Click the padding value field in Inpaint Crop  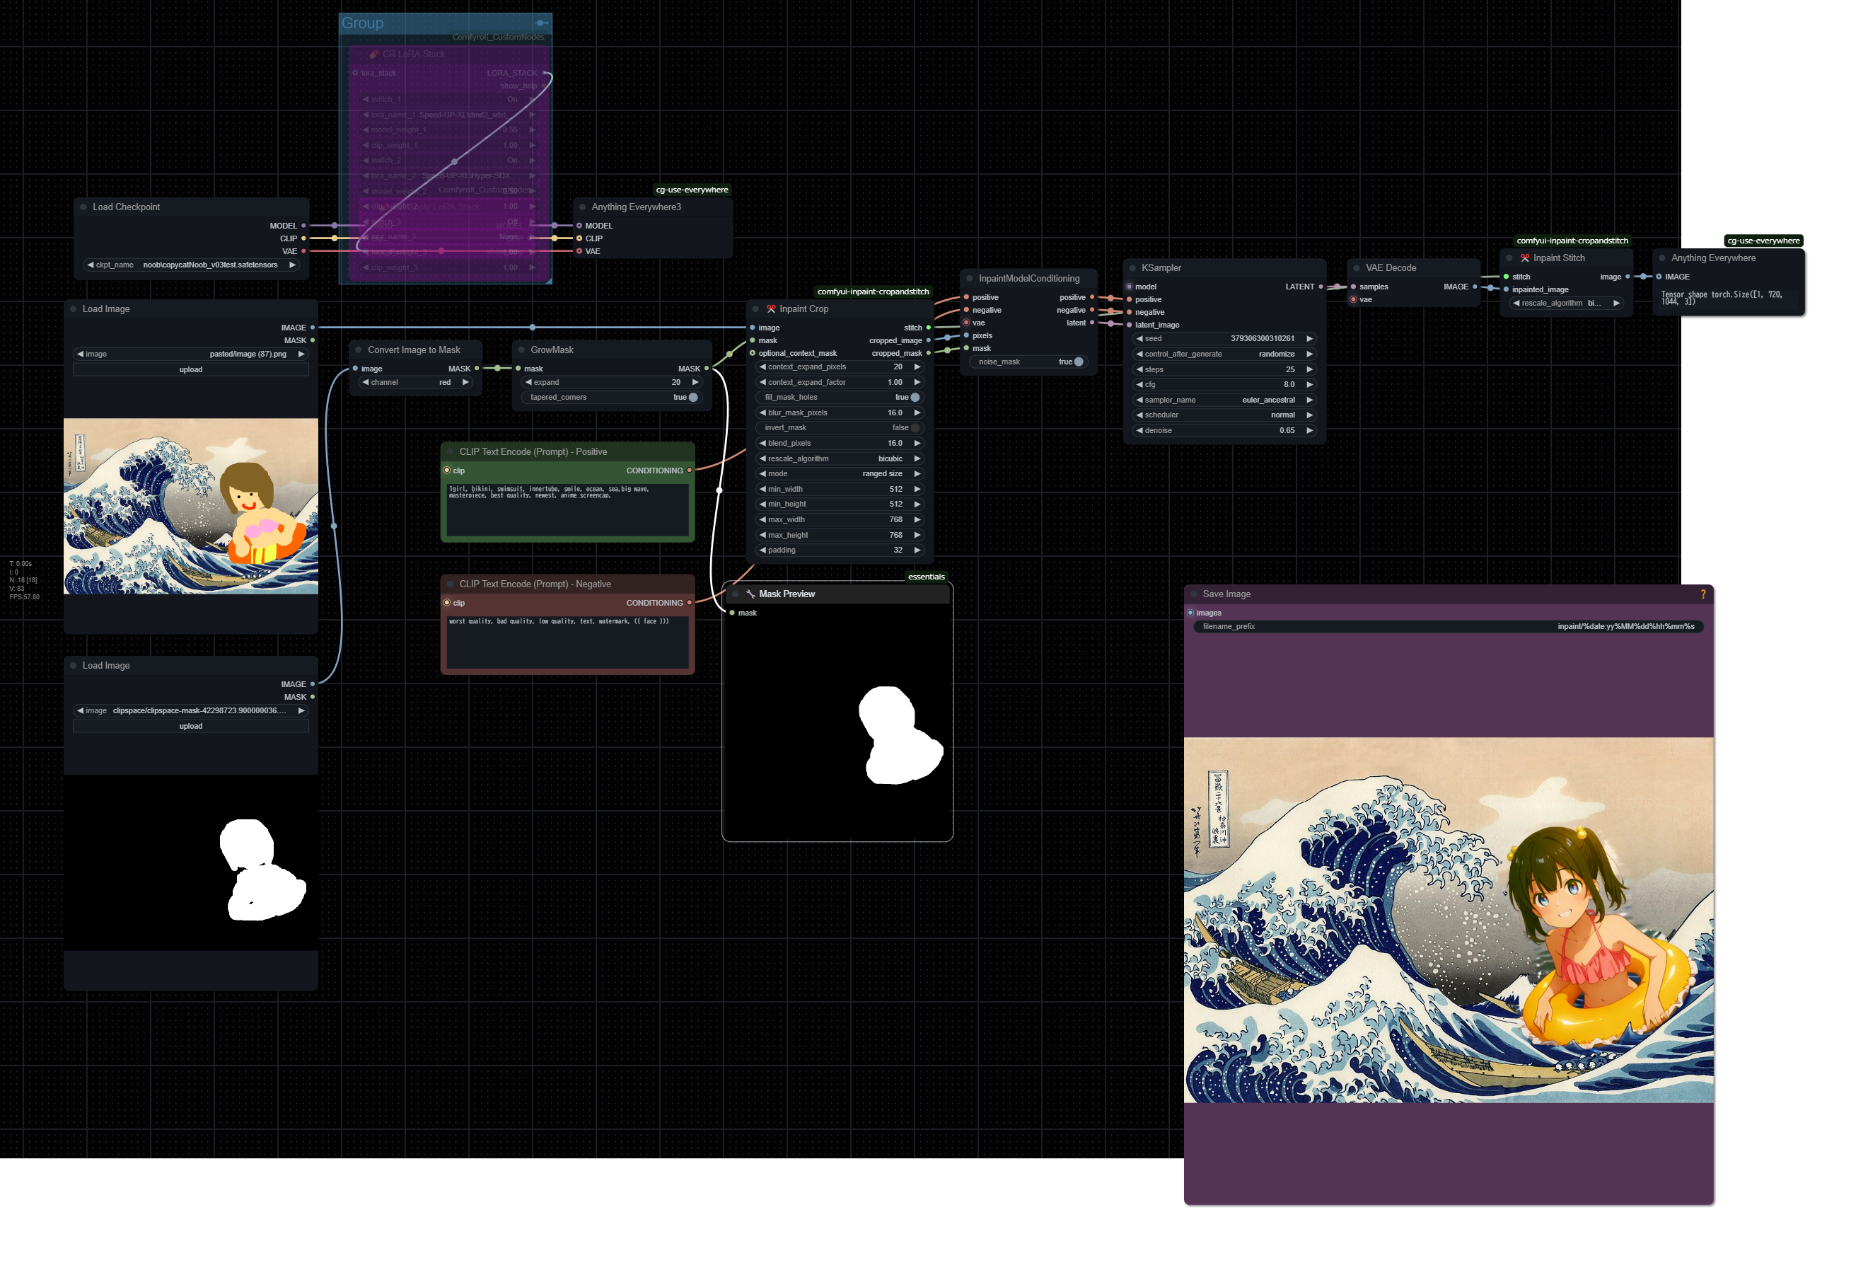point(840,550)
